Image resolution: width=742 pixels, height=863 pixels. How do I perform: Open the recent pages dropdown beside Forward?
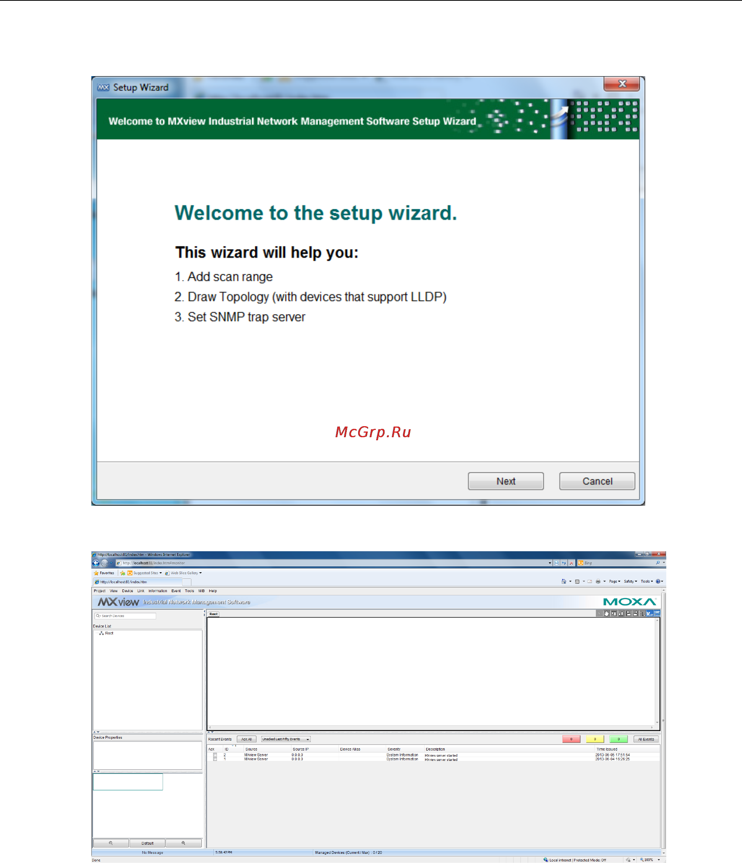click(x=111, y=563)
